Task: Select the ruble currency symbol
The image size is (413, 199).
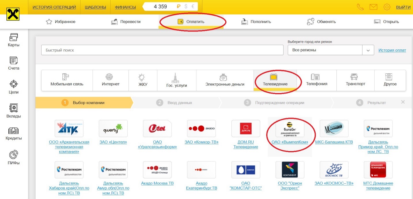Action: pos(178,7)
